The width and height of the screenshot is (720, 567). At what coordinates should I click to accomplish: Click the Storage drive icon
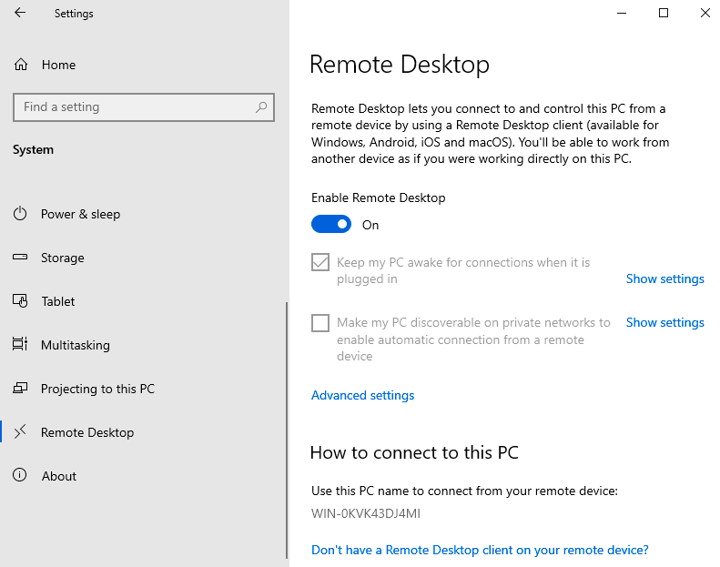click(20, 257)
